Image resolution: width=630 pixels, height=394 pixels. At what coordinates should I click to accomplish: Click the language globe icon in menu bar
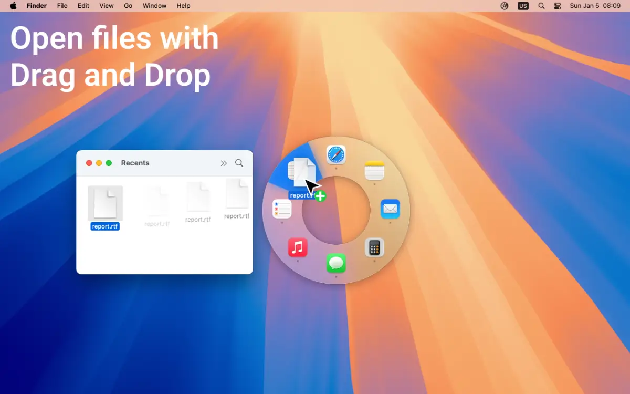(x=504, y=6)
